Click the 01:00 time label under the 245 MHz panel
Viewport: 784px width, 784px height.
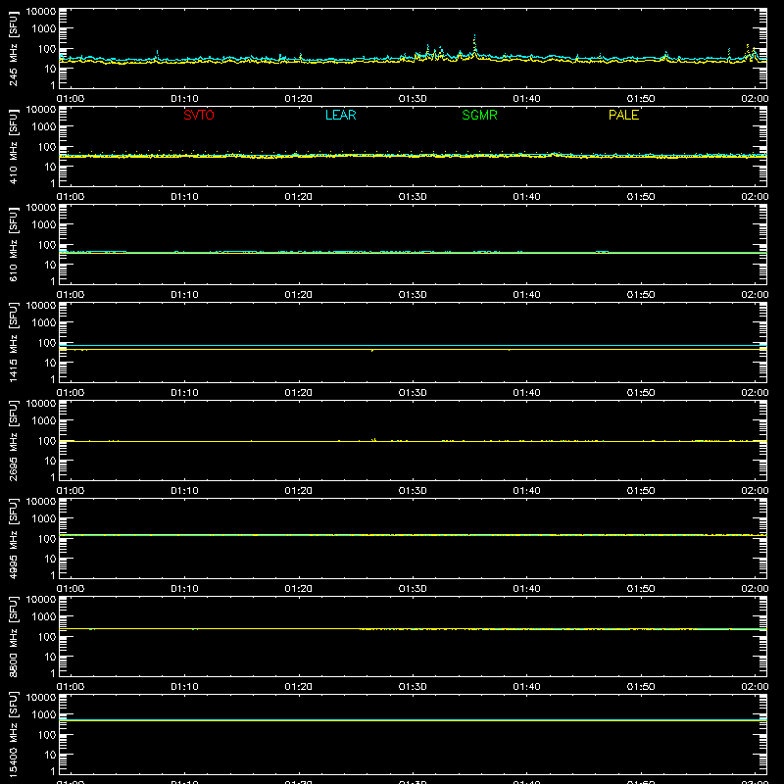click(71, 99)
